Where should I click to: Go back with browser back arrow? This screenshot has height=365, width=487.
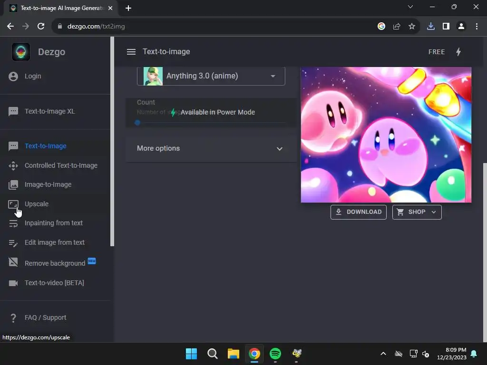click(10, 27)
